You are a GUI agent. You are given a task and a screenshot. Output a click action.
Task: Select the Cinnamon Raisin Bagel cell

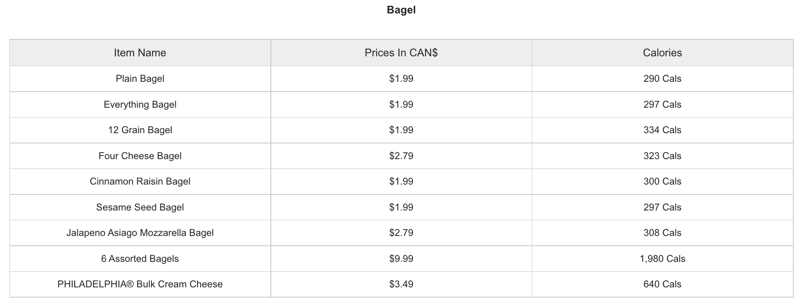(x=140, y=181)
